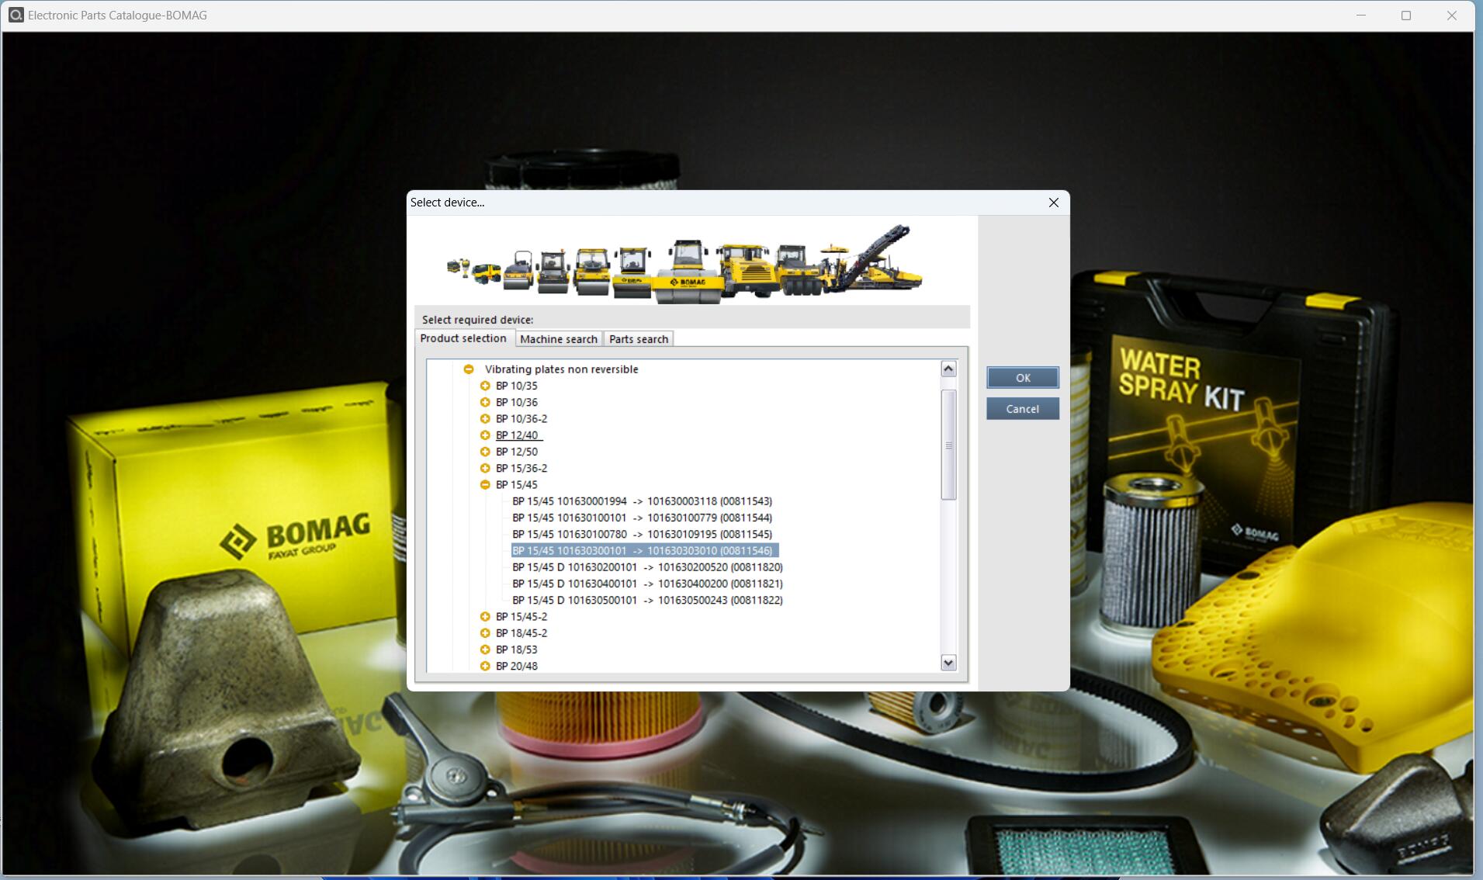Select BP 15/45 entry (00811545)
The height and width of the screenshot is (880, 1483).
click(643, 534)
